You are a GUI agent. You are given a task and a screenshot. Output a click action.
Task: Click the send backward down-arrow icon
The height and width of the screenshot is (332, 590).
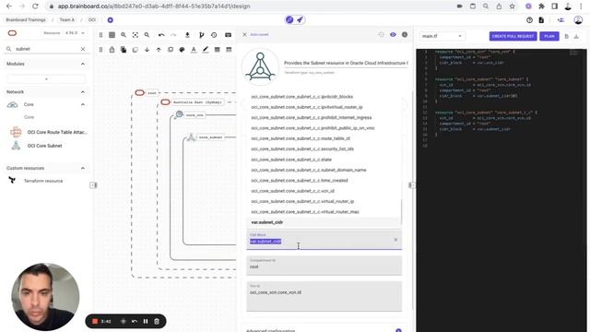[x=147, y=50]
